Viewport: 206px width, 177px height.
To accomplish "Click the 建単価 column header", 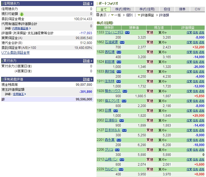I will pyautogui.click(x=134, y=28).
